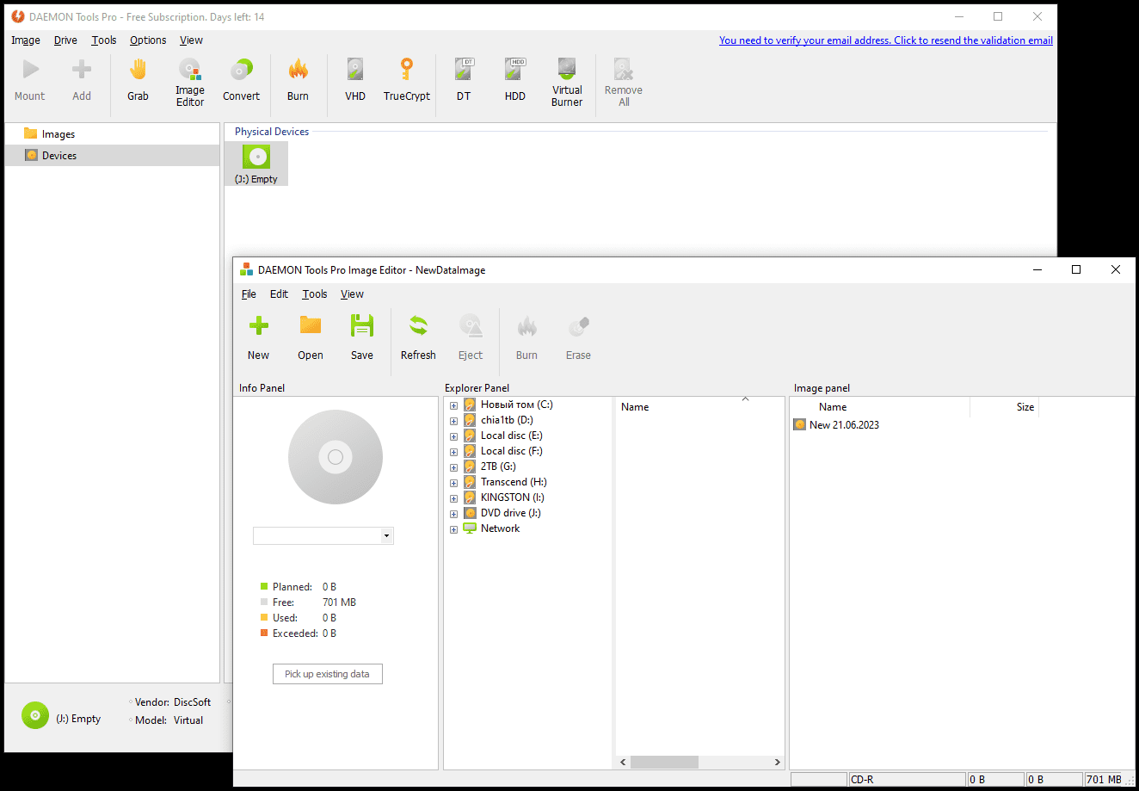
Task: Expand the Network node
Action: 453,529
